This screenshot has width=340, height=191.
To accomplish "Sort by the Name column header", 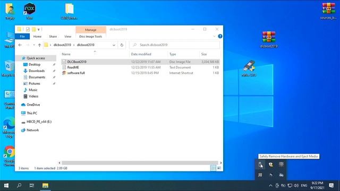I will pos(95,54).
